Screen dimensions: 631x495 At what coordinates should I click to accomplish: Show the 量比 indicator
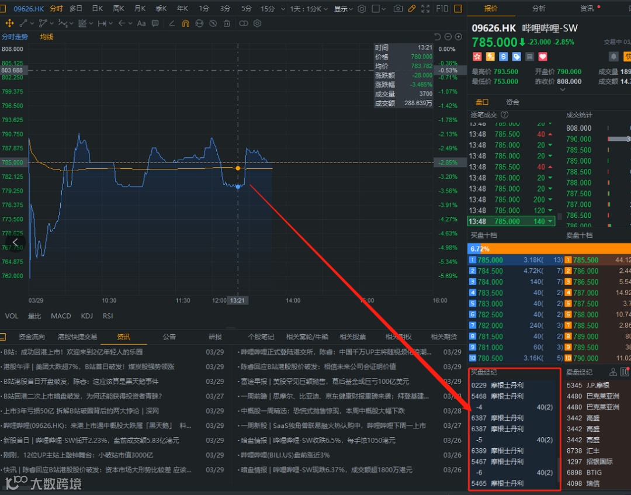tap(34, 316)
